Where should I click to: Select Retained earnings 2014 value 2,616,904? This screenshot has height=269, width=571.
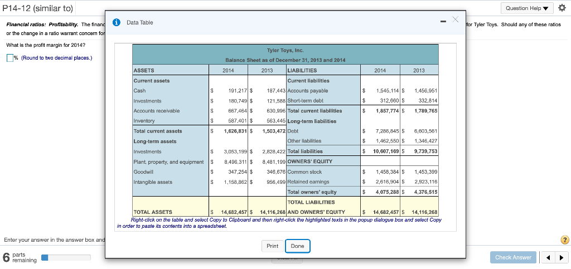click(388, 182)
